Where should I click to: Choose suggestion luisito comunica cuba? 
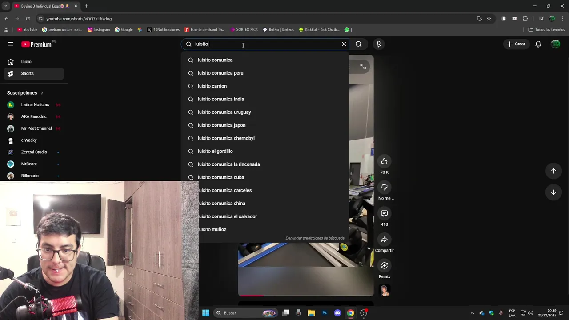265,177
